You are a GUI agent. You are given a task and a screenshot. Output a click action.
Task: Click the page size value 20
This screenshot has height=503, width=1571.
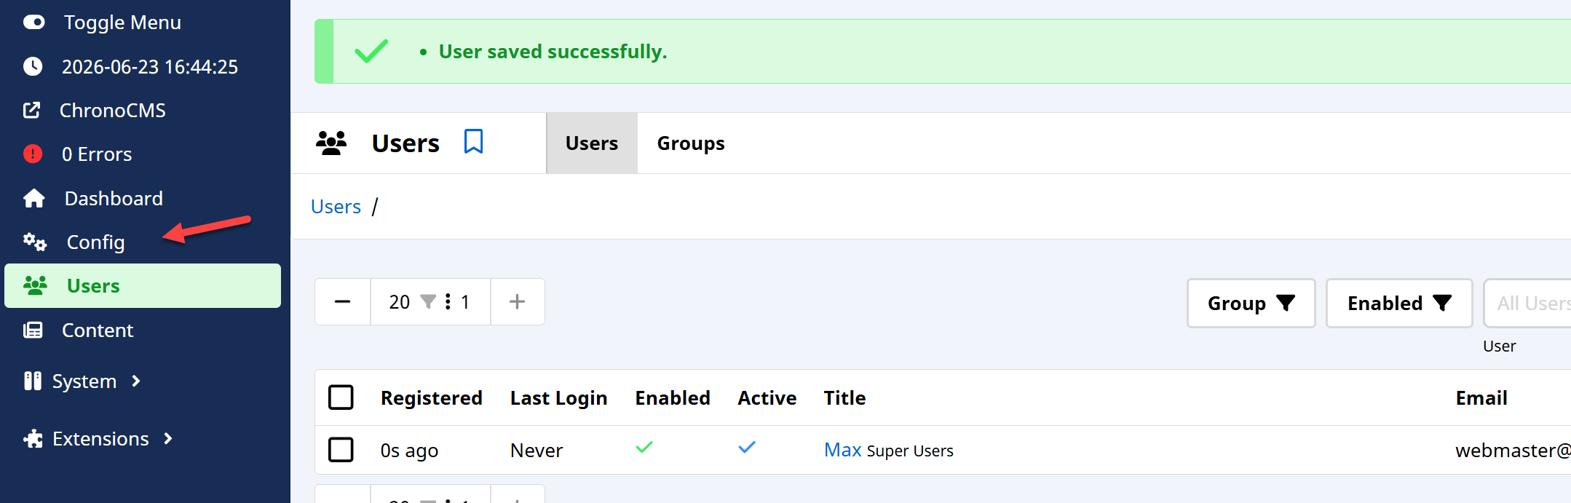coord(400,301)
